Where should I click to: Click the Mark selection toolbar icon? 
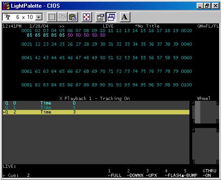click(52, 17)
